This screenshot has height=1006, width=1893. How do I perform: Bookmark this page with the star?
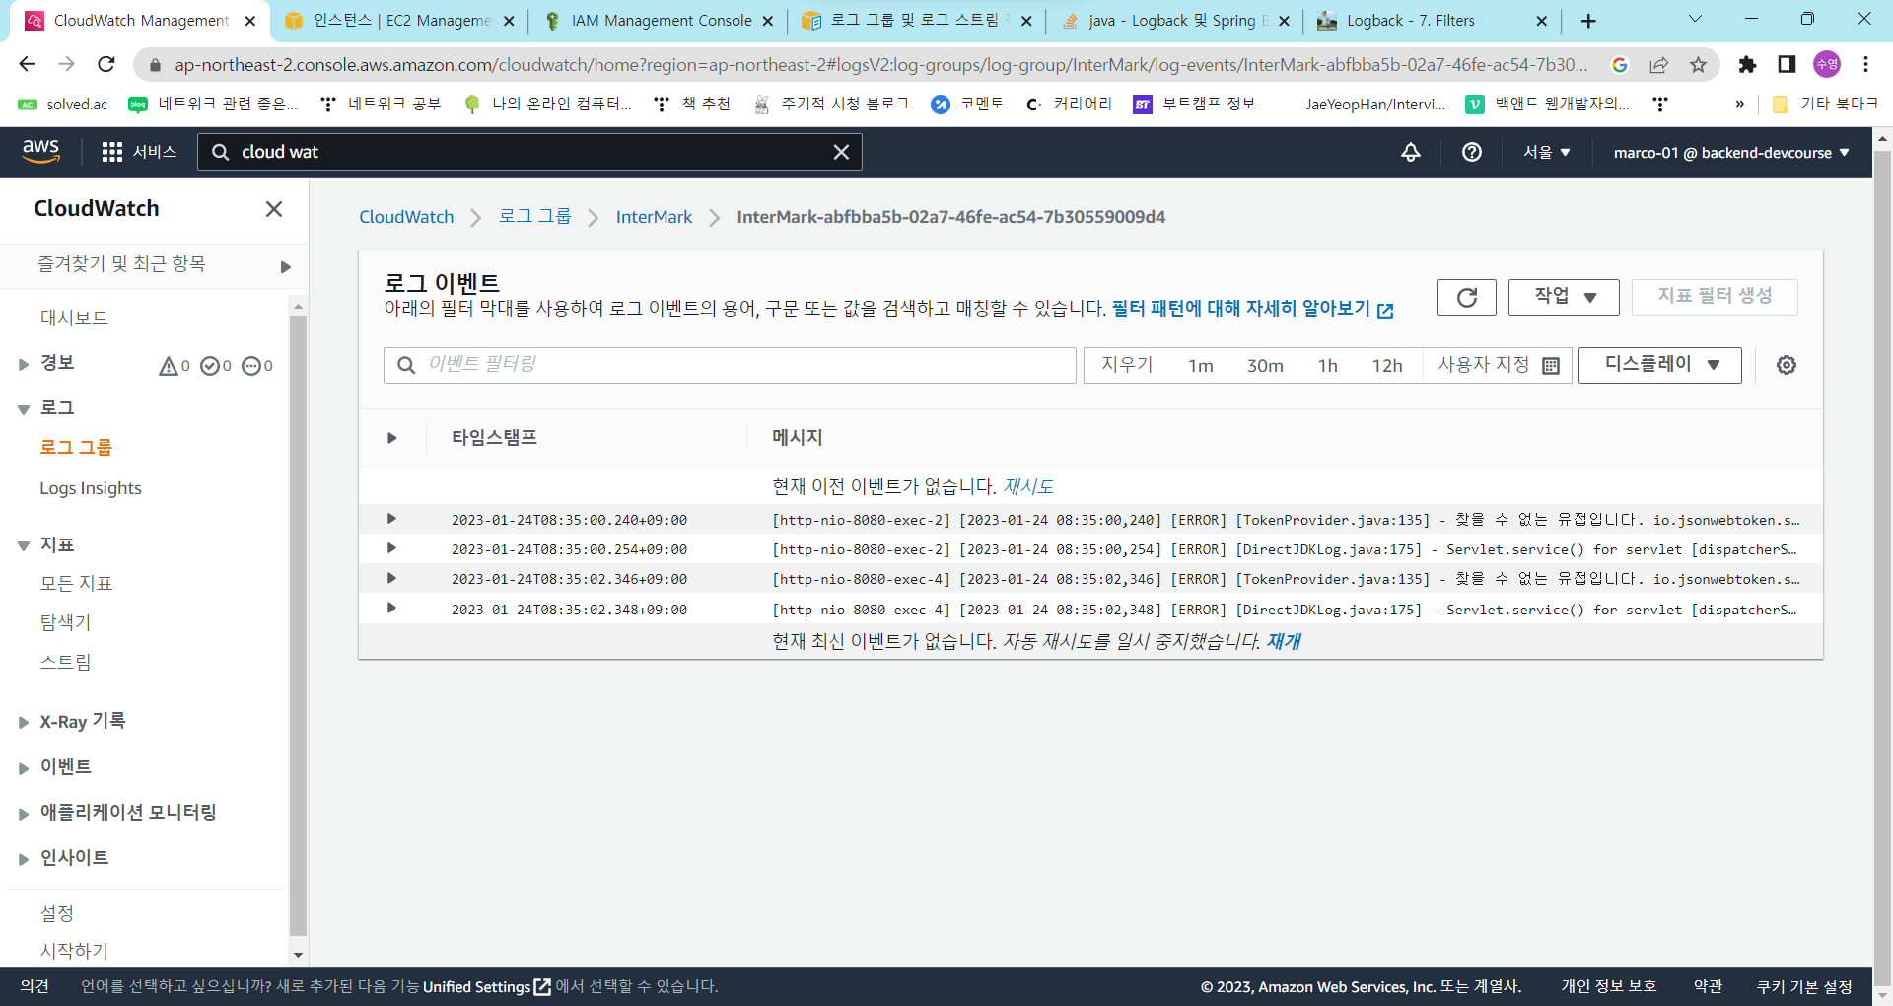point(1698,64)
